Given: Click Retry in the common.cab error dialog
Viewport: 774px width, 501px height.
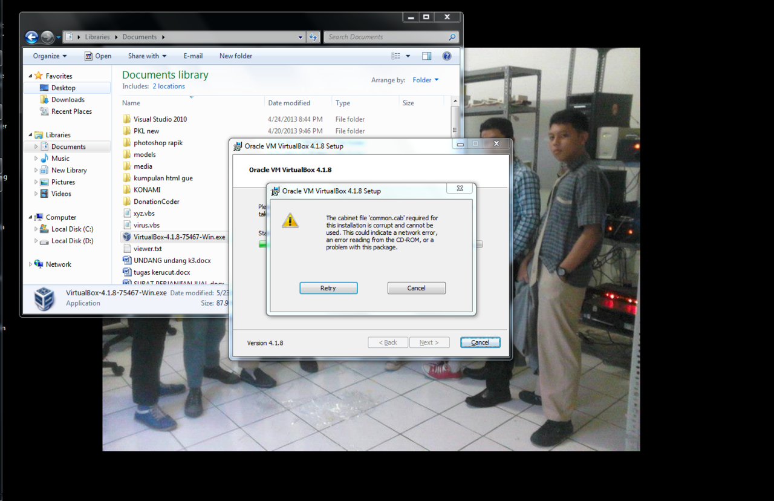Looking at the screenshot, I should tap(328, 288).
